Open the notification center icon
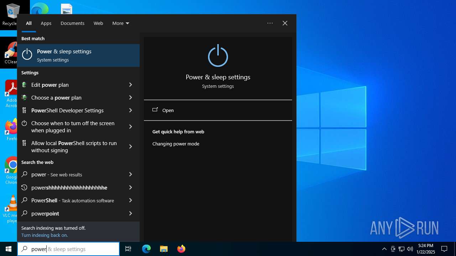The image size is (456, 256). point(444,249)
